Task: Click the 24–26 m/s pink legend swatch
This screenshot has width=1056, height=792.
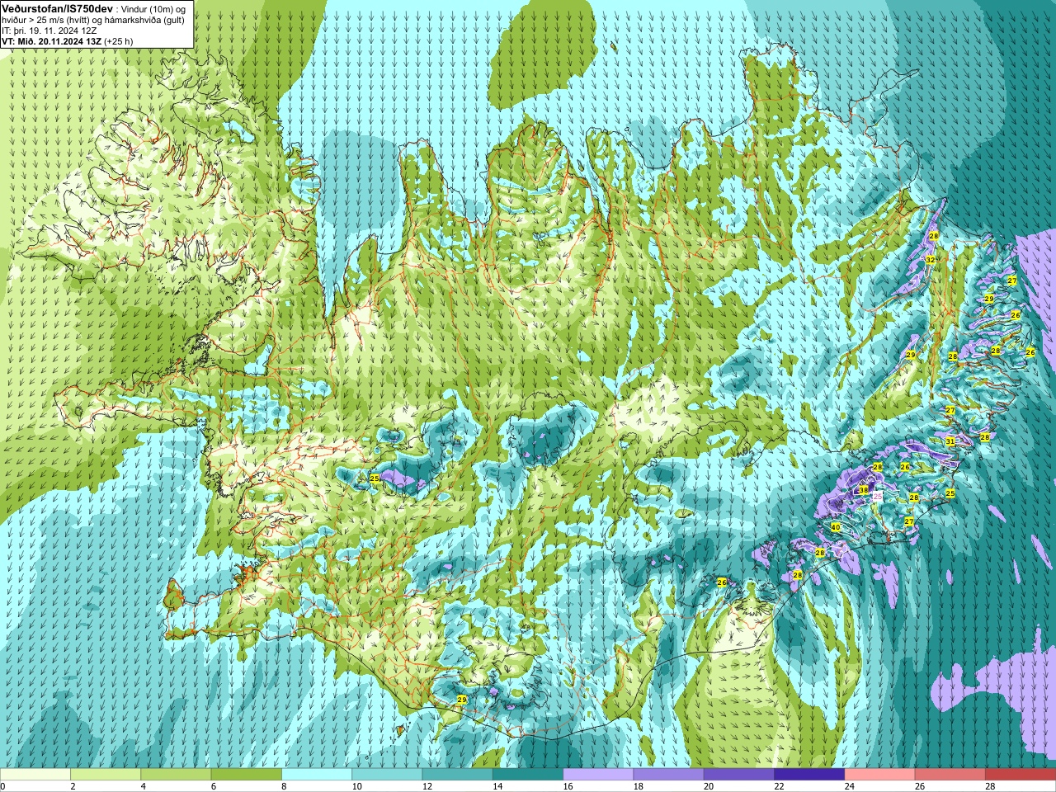Action: pyautogui.click(x=880, y=775)
